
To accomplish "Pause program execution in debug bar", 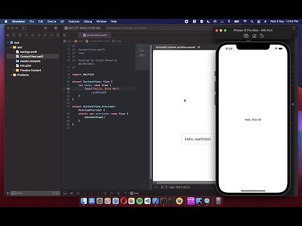I will pos(78,193).
